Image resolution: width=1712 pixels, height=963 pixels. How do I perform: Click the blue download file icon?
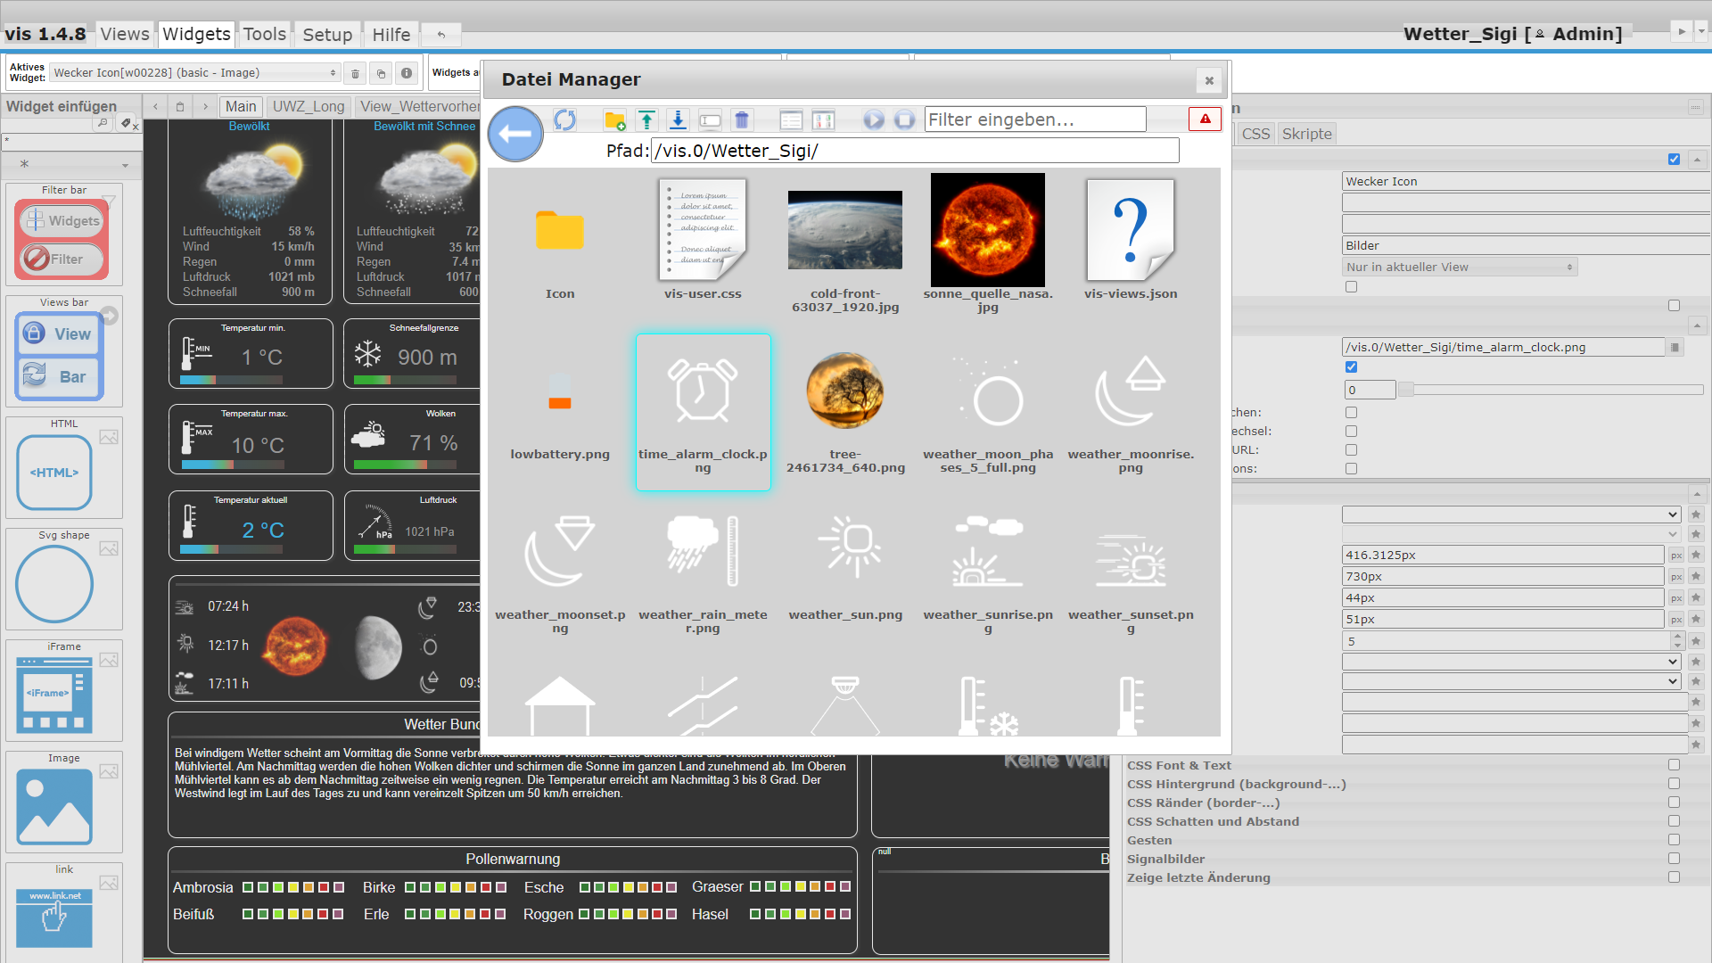point(678,119)
